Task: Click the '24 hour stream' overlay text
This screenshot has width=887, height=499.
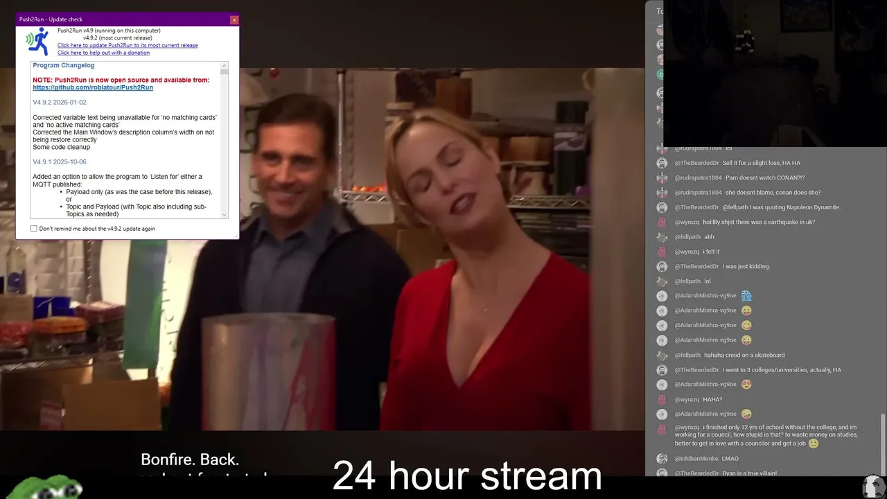Action: pyautogui.click(x=468, y=476)
